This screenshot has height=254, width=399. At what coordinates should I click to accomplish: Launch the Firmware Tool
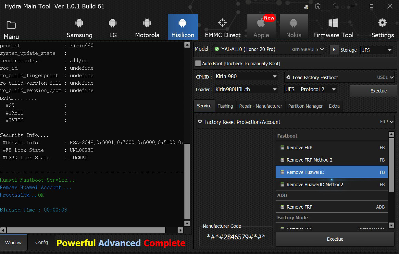coord(333,28)
